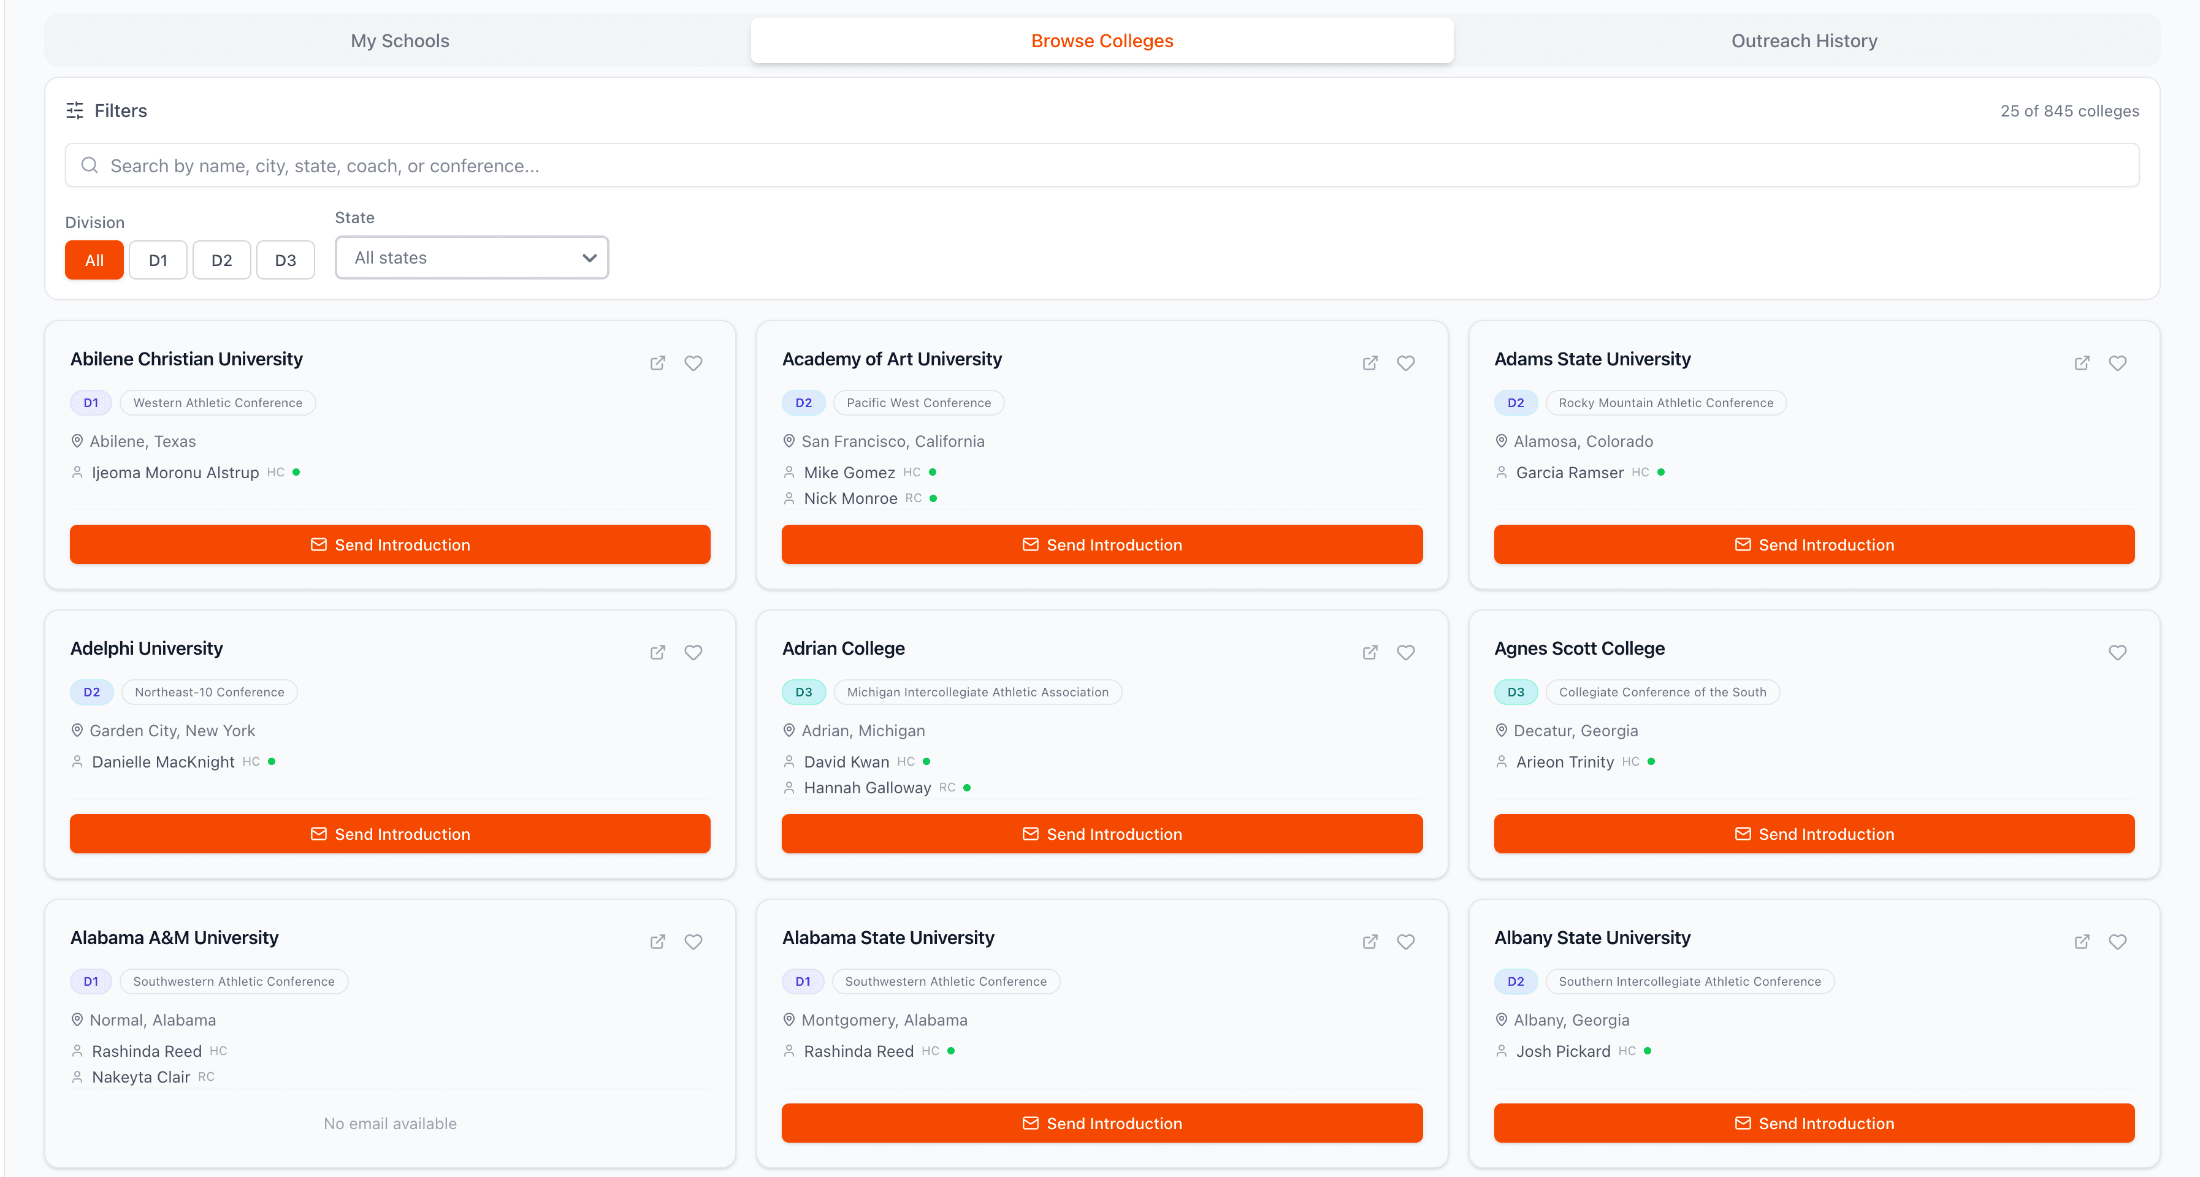This screenshot has width=2200, height=1177.
Task: Click person icon beside Garcia Ramser
Action: [1502, 473]
